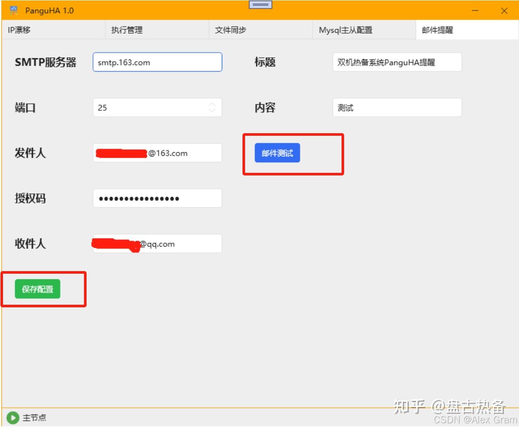Viewport: 519px width, 428px height.
Task: Increase the port number with up arrow
Action: [212, 105]
